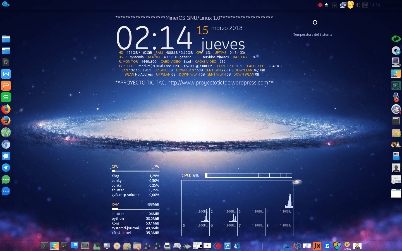The image size is (402, 251).
Task: Open the Petro wallet icon
Action: click(347, 246)
